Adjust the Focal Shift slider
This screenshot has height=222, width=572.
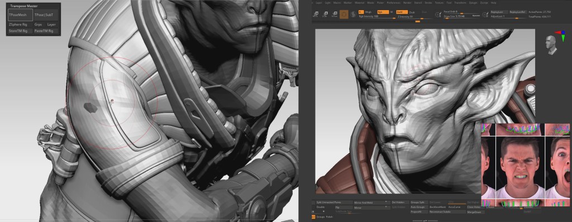[x=461, y=12]
